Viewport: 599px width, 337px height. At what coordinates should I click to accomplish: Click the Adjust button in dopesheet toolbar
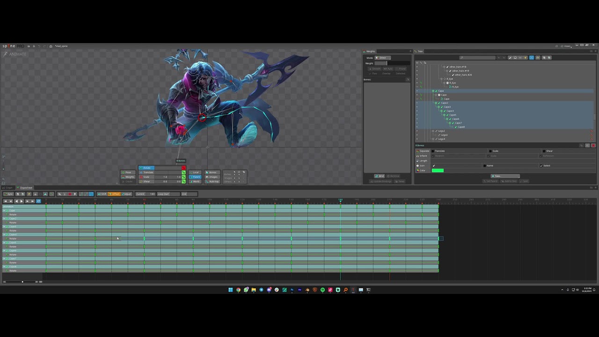(x=126, y=194)
